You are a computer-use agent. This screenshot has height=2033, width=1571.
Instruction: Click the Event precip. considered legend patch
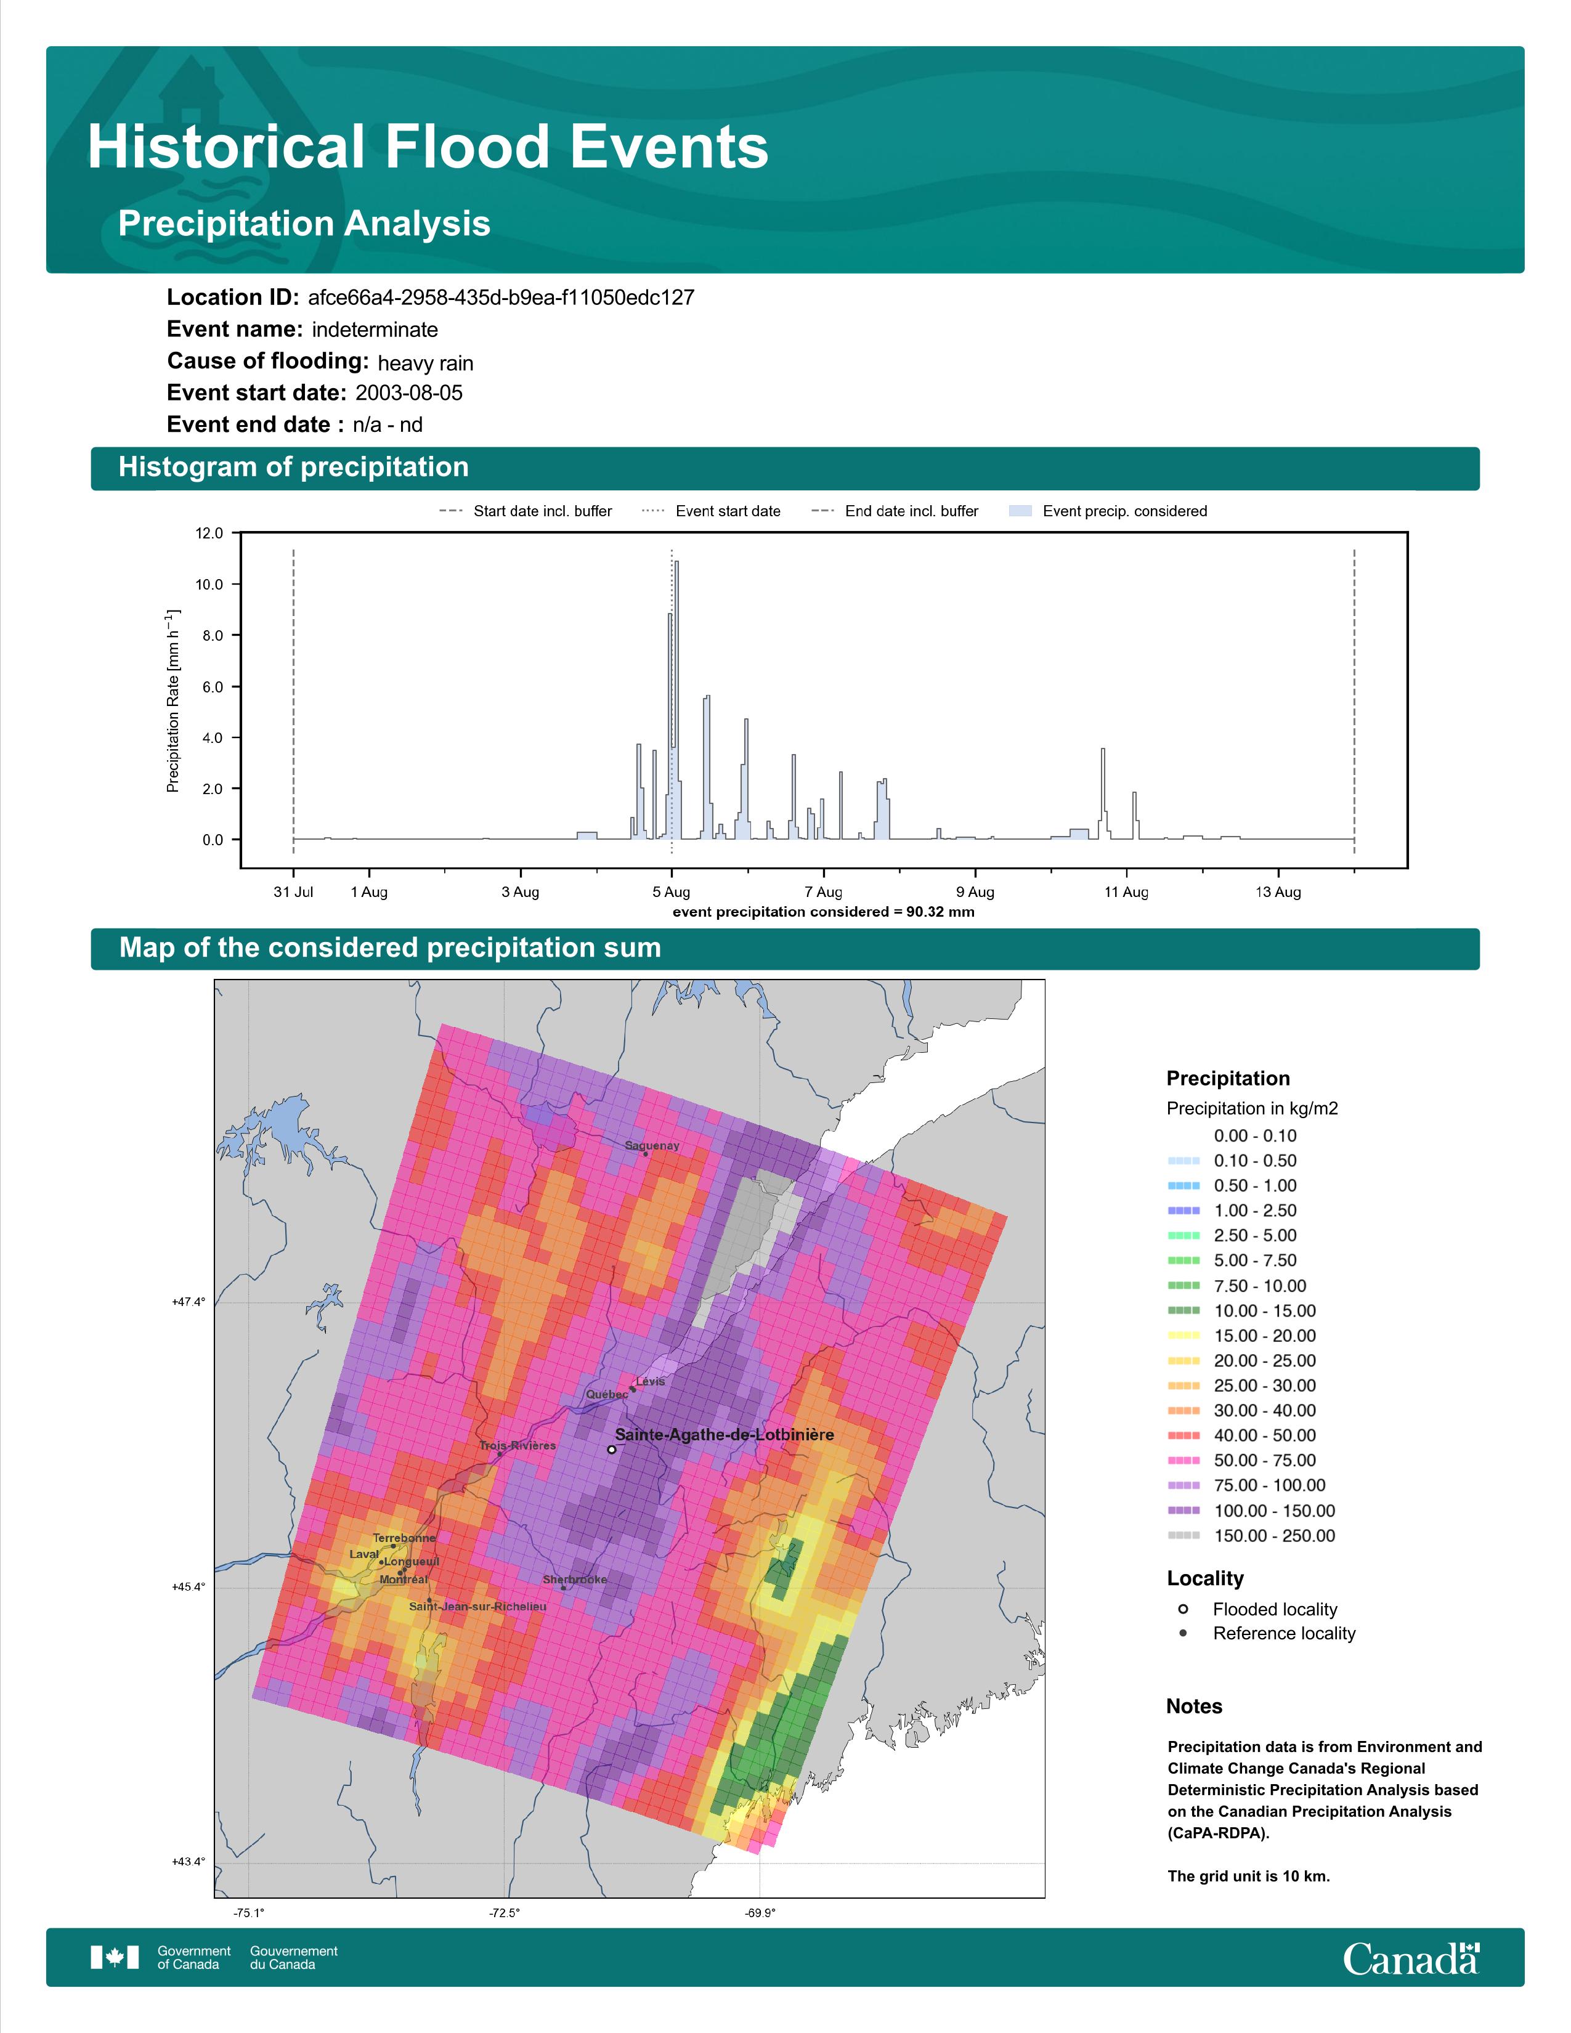pyautogui.click(x=1020, y=511)
